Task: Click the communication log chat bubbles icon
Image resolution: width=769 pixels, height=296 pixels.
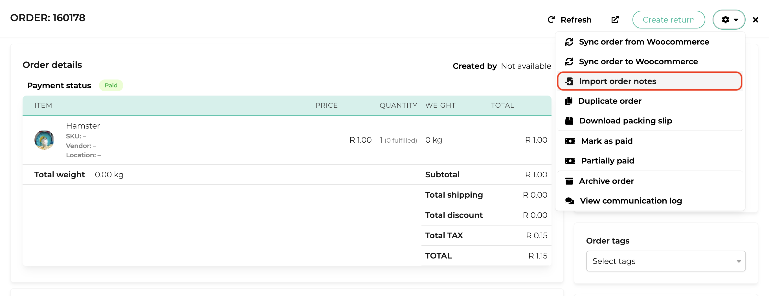Action: 570,201
